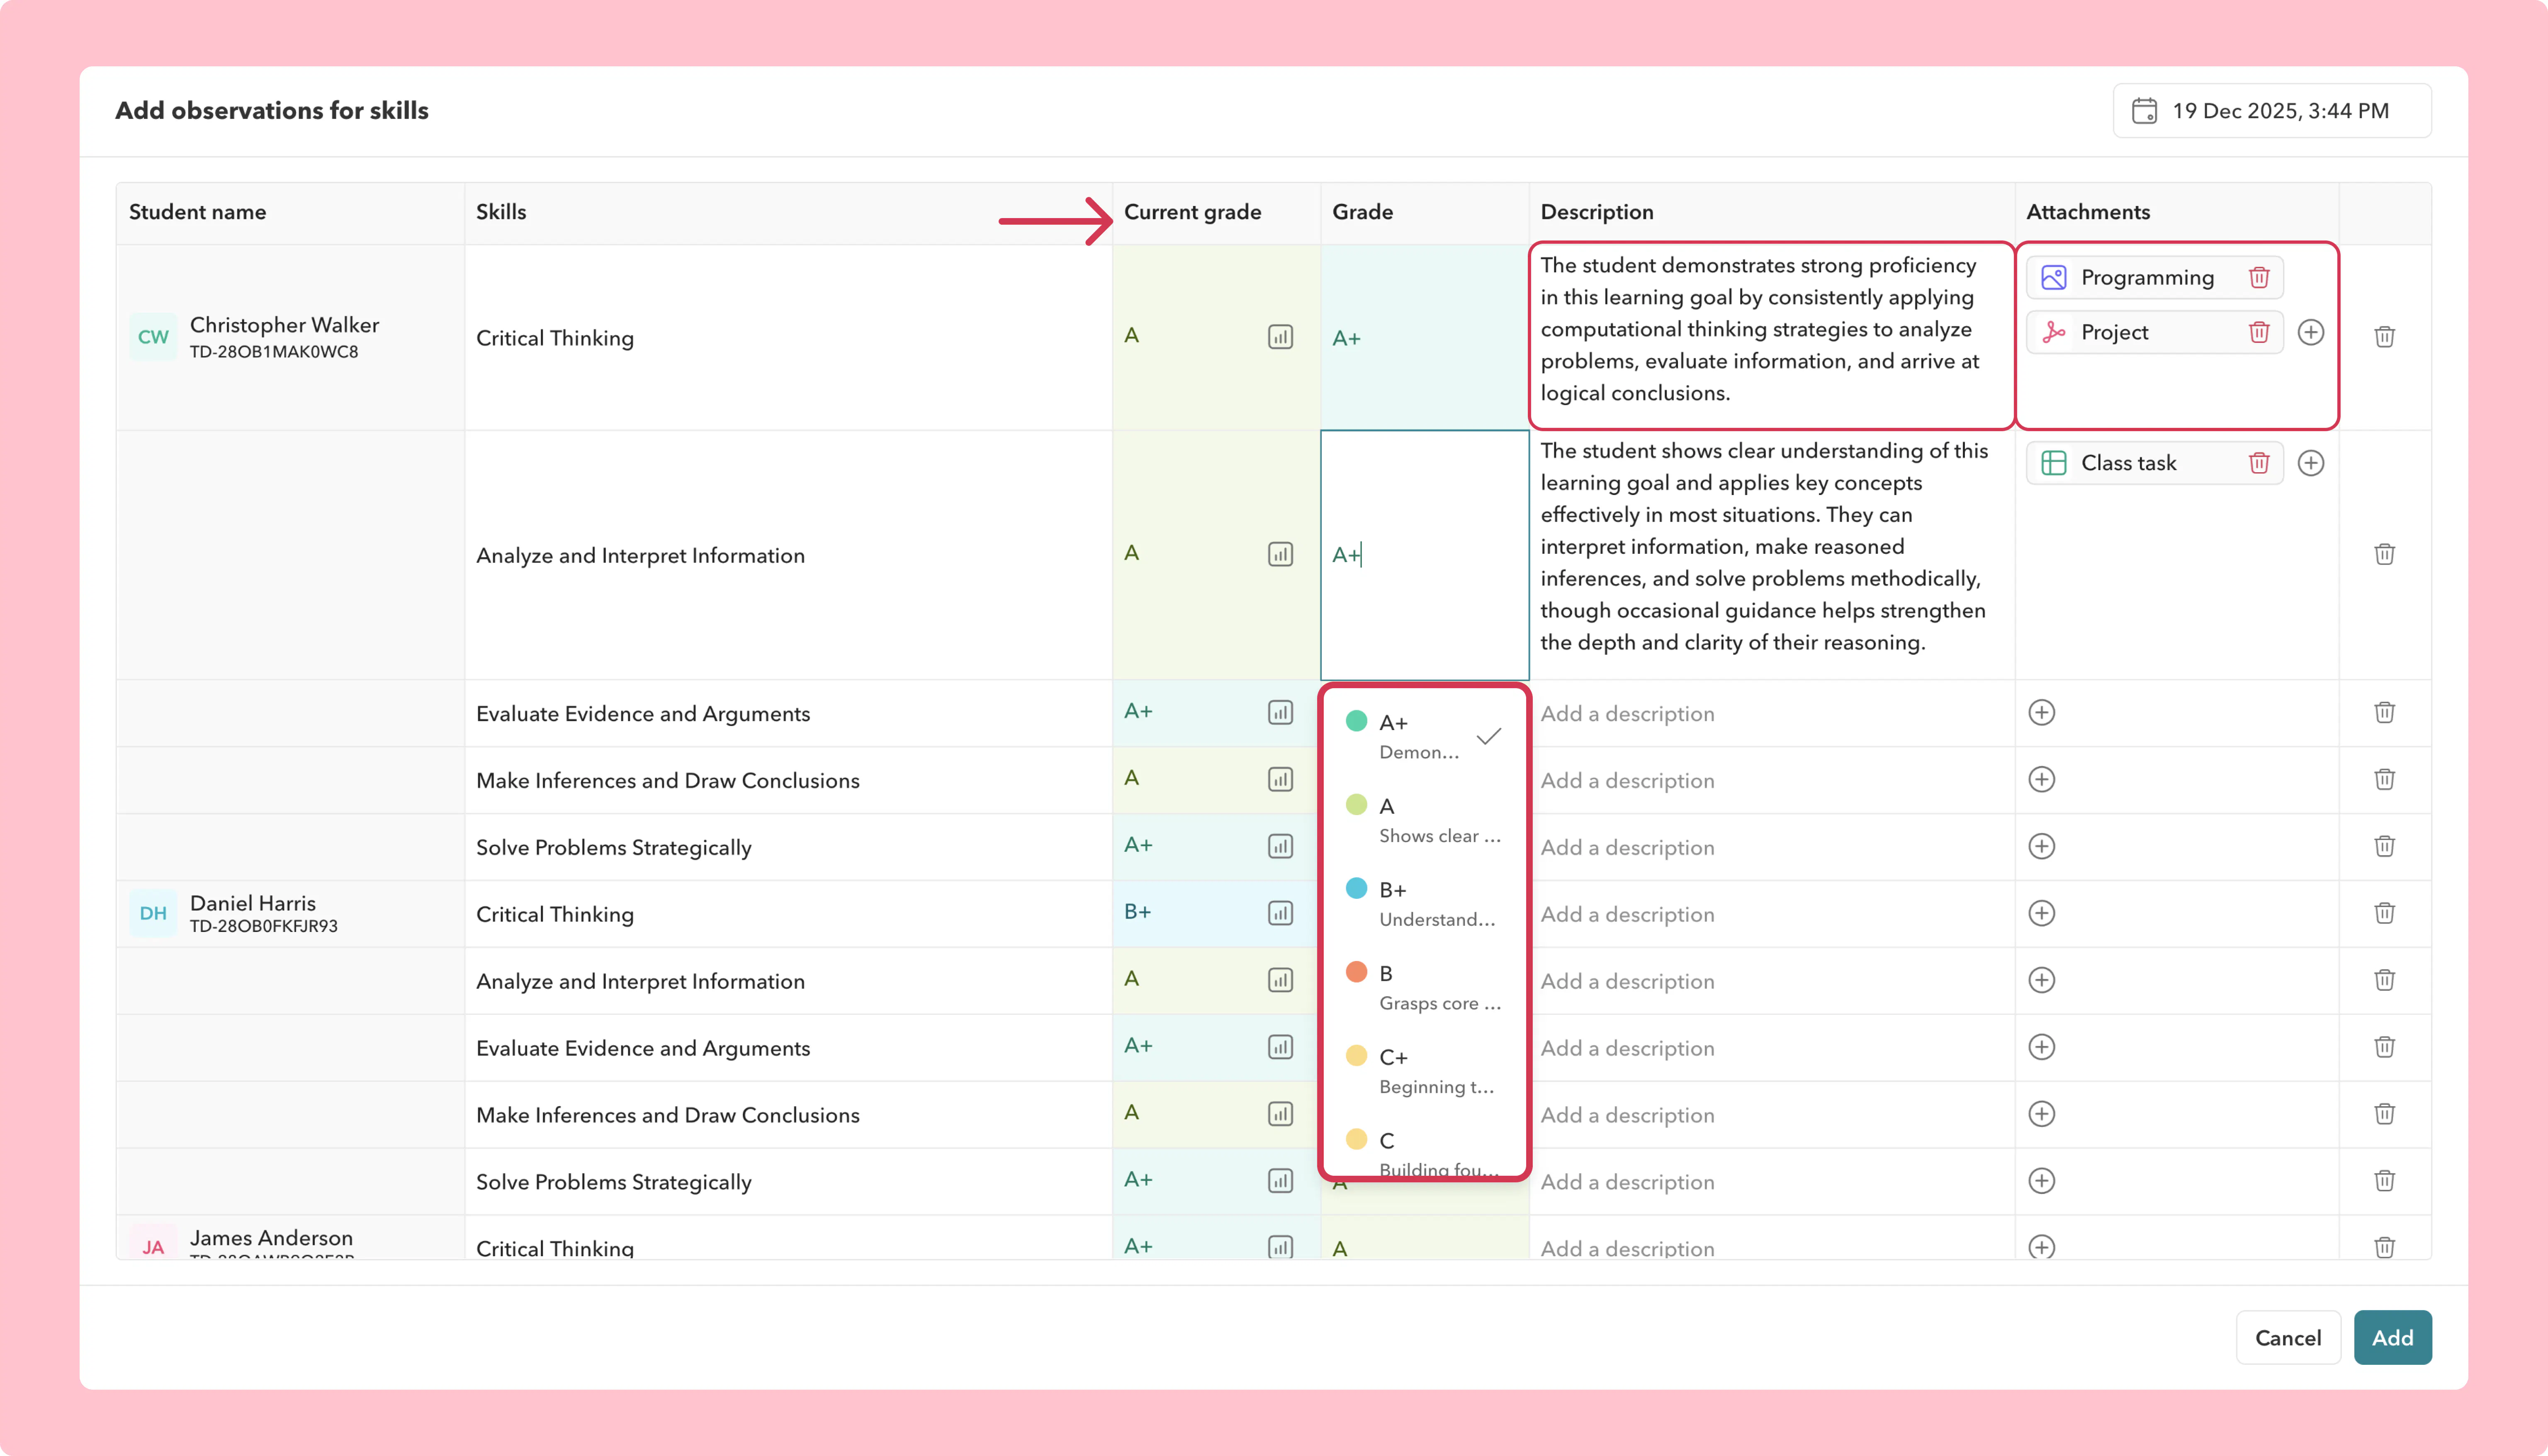Select grade B "Grasps core" option
Screen dimensions: 2548x1456
1424,987
